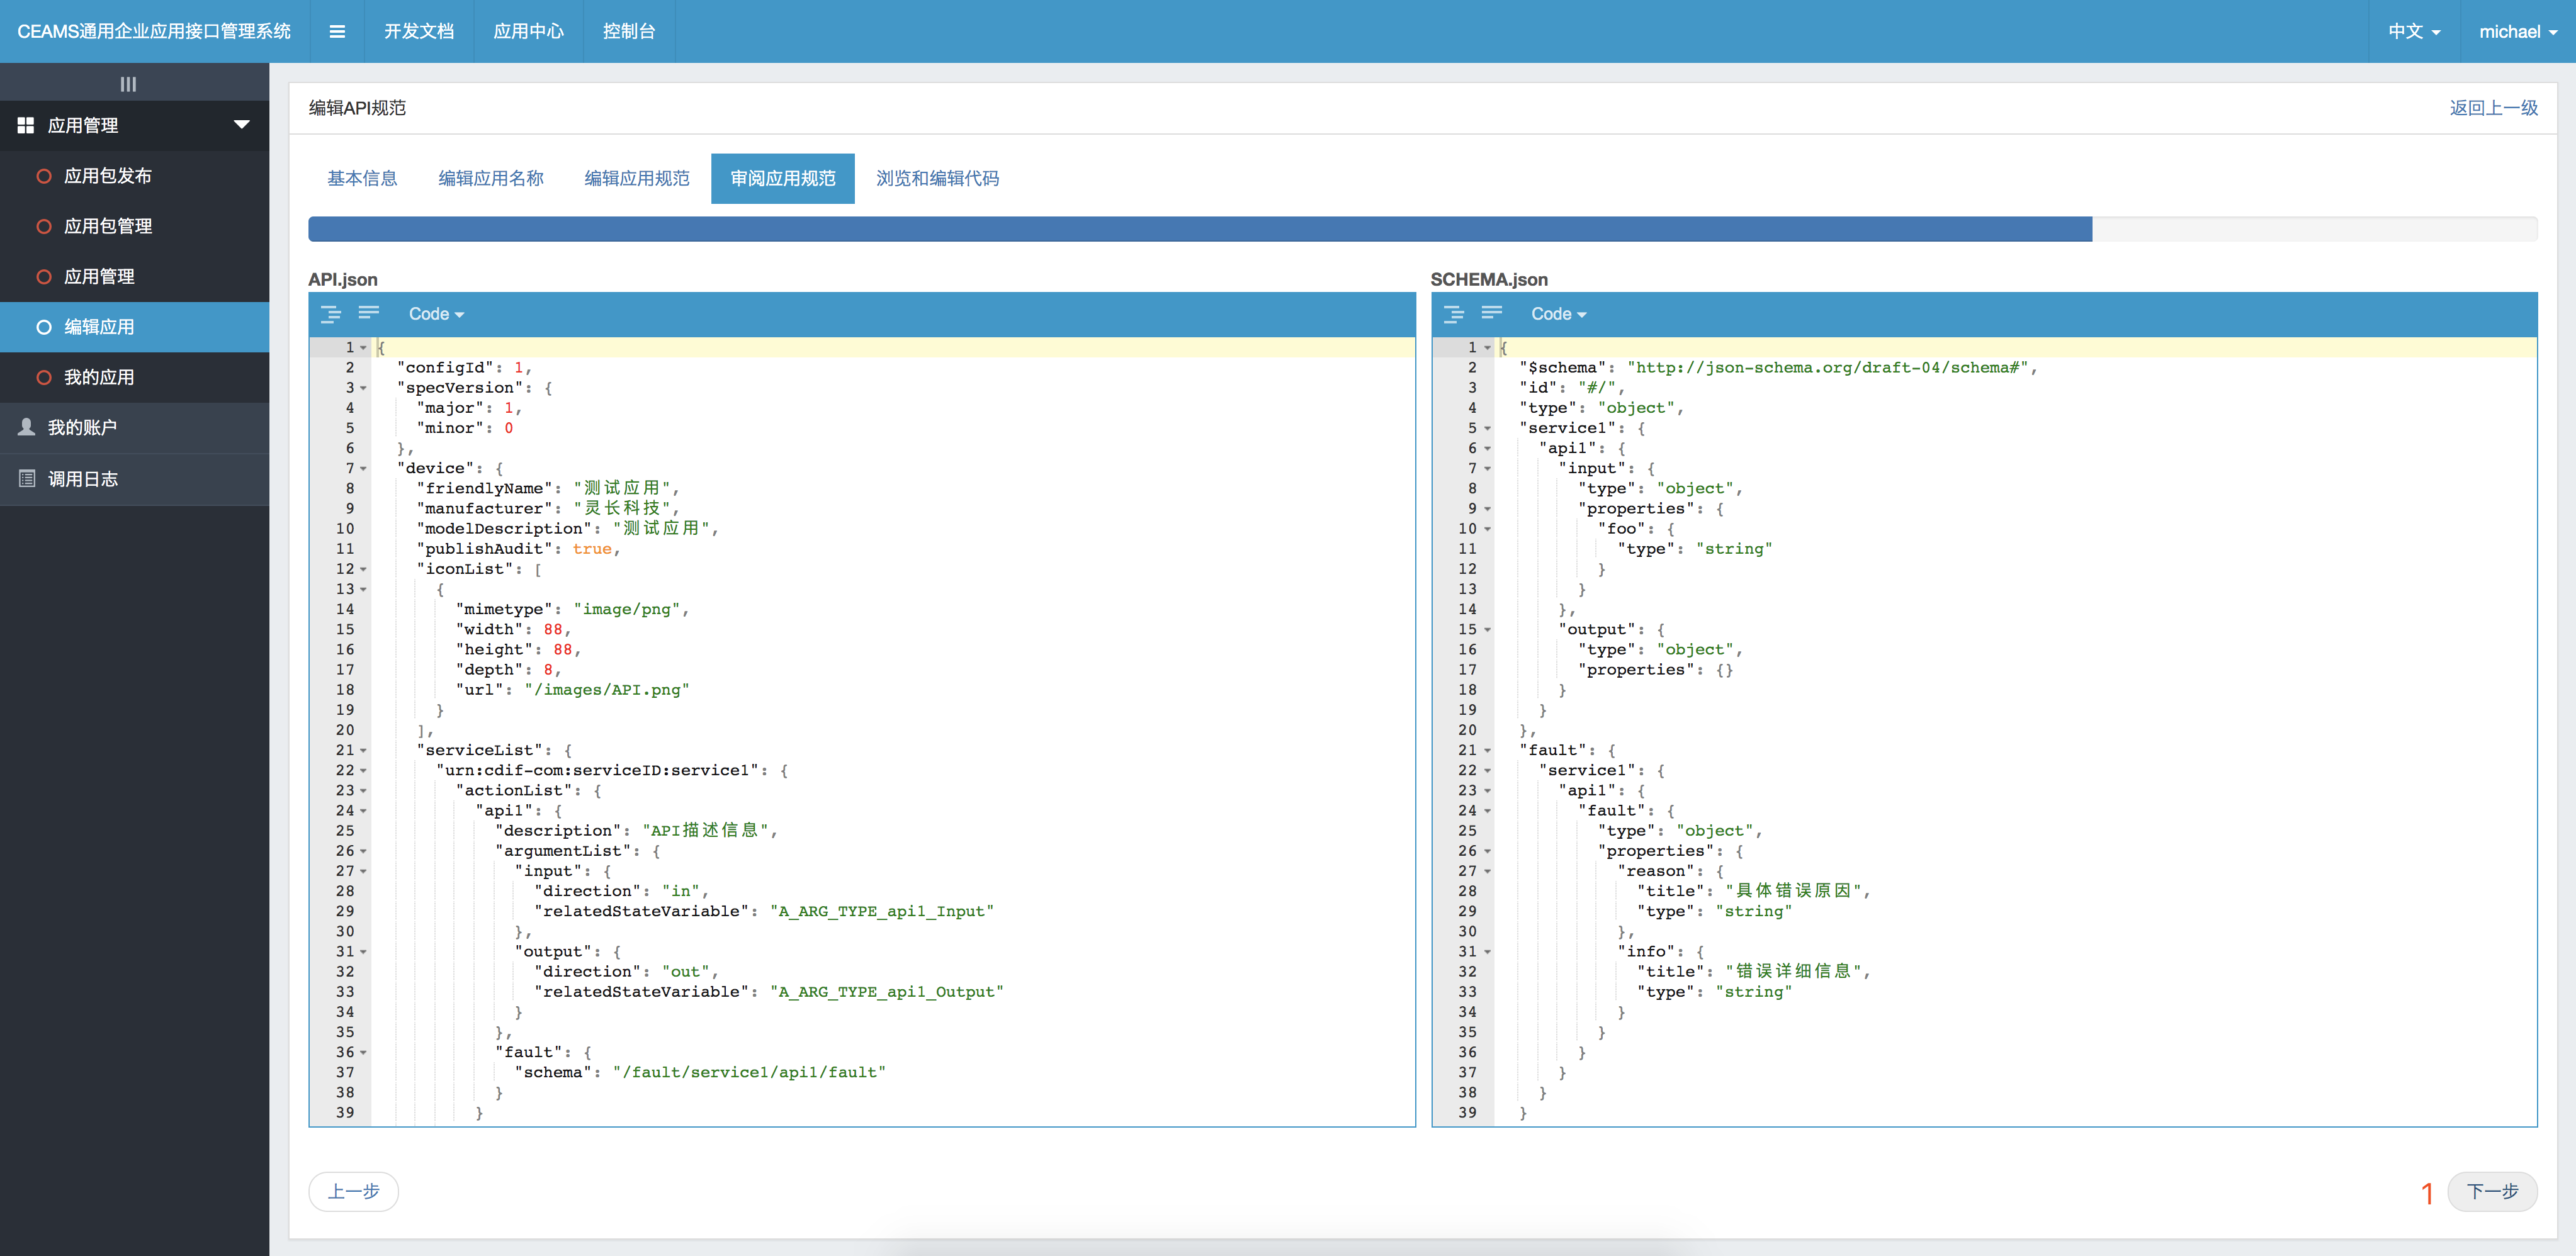The height and width of the screenshot is (1256, 2576).
Task: Switch to the 编辑应用名称 tab
Action: pos(491,178)
